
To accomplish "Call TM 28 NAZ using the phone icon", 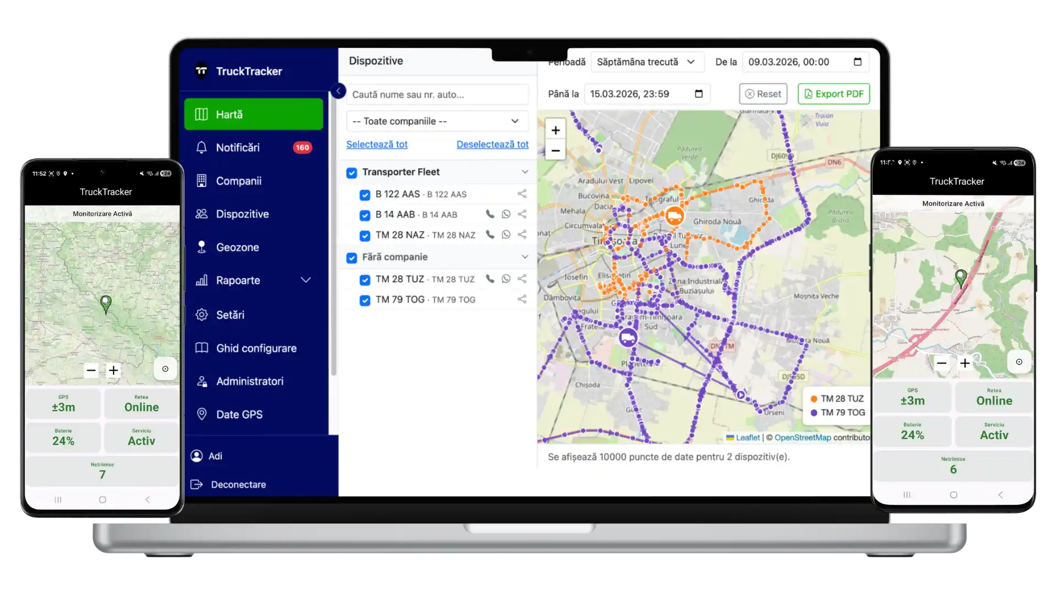I will [489, 234].
